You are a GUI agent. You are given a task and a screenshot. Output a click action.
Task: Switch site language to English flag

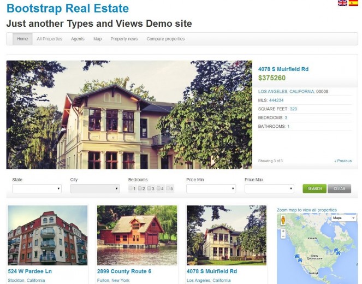pyautogui.click(x=342, y=3)
